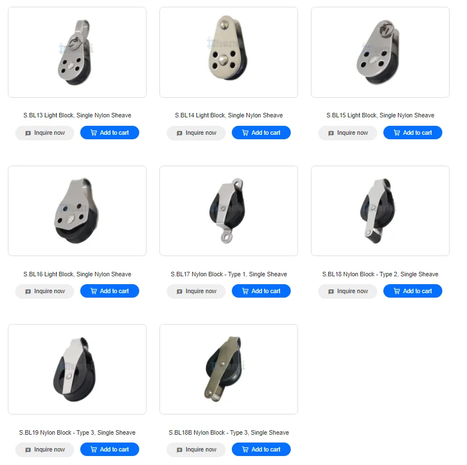Click the inquire message icon for S.BL18B Nylon Block
The image size is (467, 465).
click(x=179, y=450)
